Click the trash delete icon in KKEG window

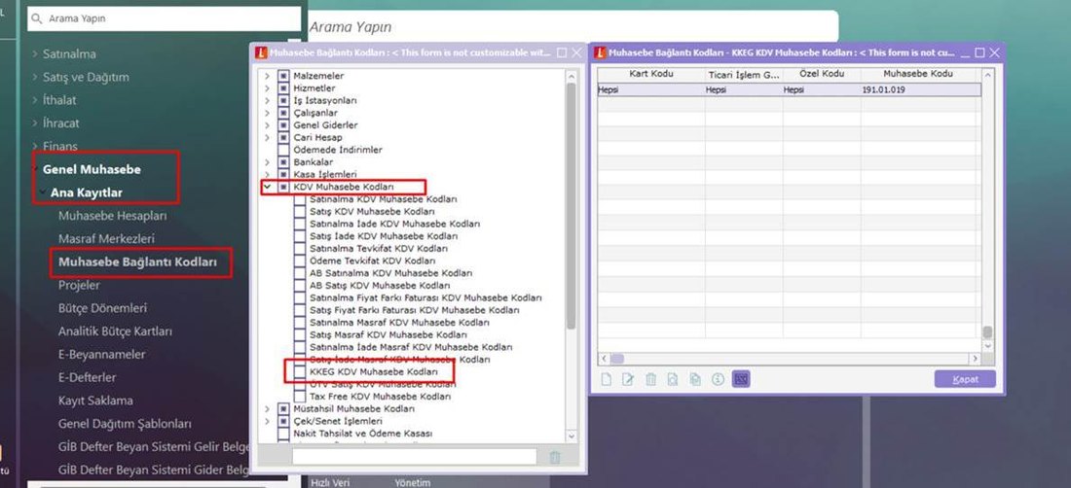(651, 380)
